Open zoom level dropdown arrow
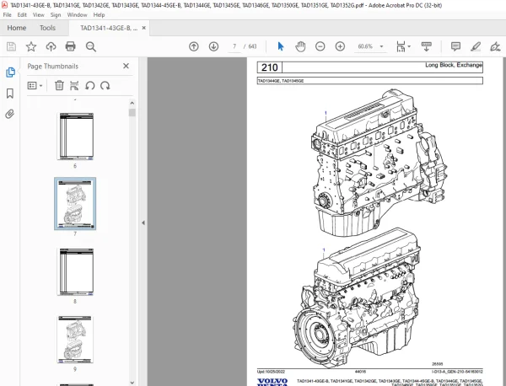 click(x=381, y=46)
